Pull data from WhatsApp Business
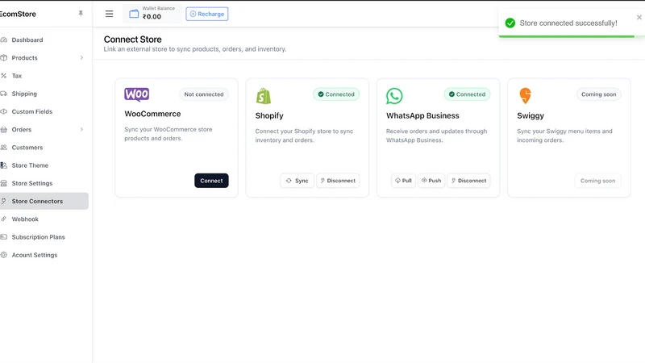The height and width of the screenshot is (363, 645). 404,181
